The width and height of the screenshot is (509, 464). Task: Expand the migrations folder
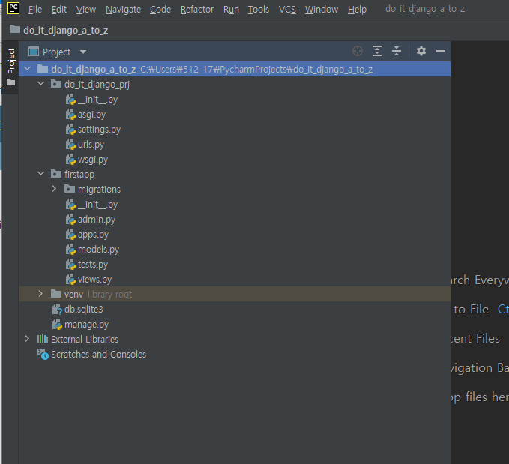pos(54,189)
